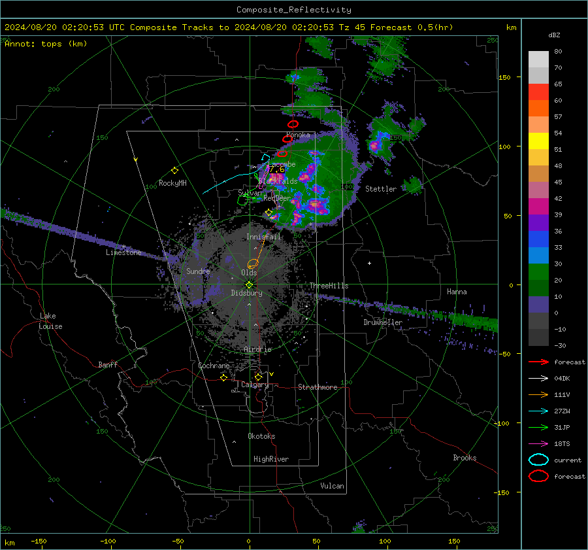Pick the orange 60 dBZ swatch
The height and width of the screenshot is (550, 588).
pos(538,108)
